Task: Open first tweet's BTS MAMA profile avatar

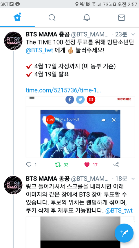Action: point(13,41)
